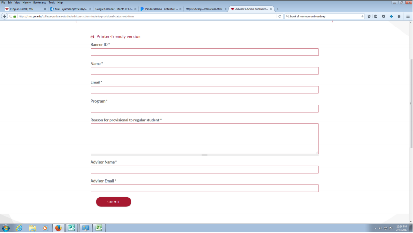Click the Reason for provisional text area

(x=204, y=139)
